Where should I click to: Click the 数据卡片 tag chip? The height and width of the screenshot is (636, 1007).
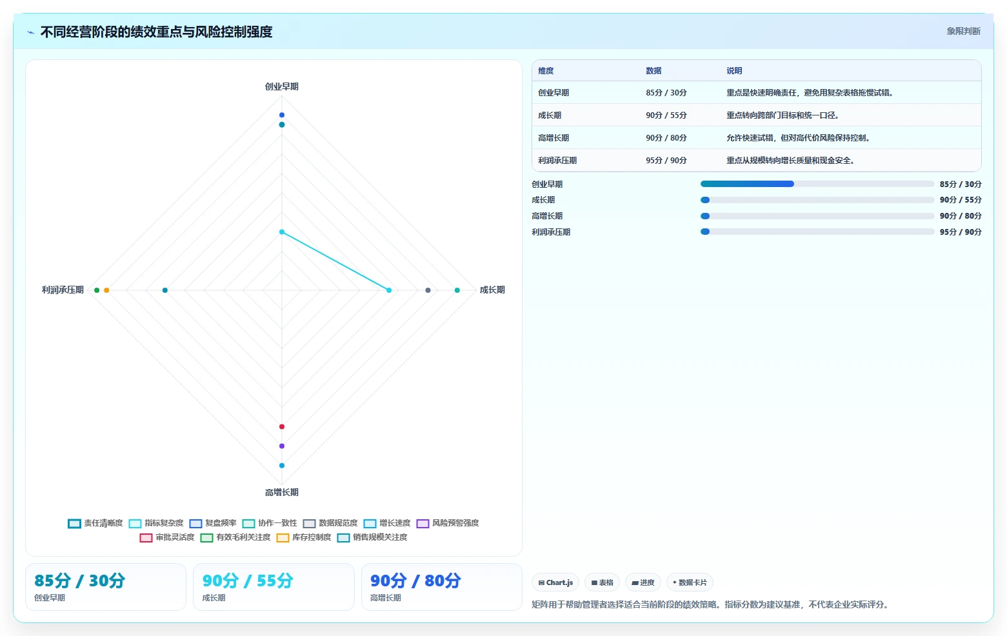pos(690,582)
